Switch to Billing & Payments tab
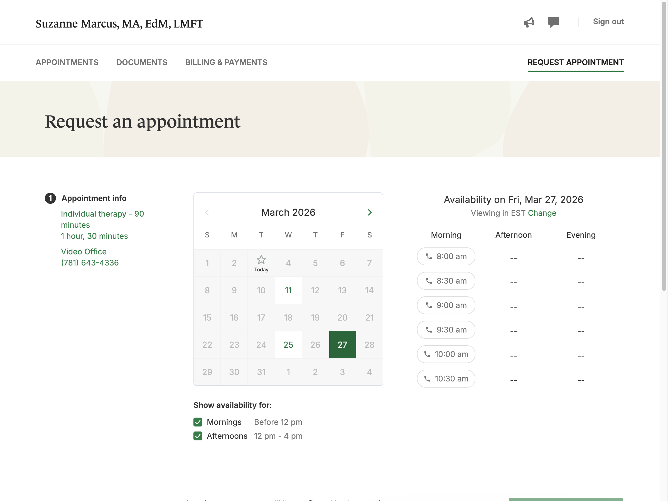 (226, 62)
